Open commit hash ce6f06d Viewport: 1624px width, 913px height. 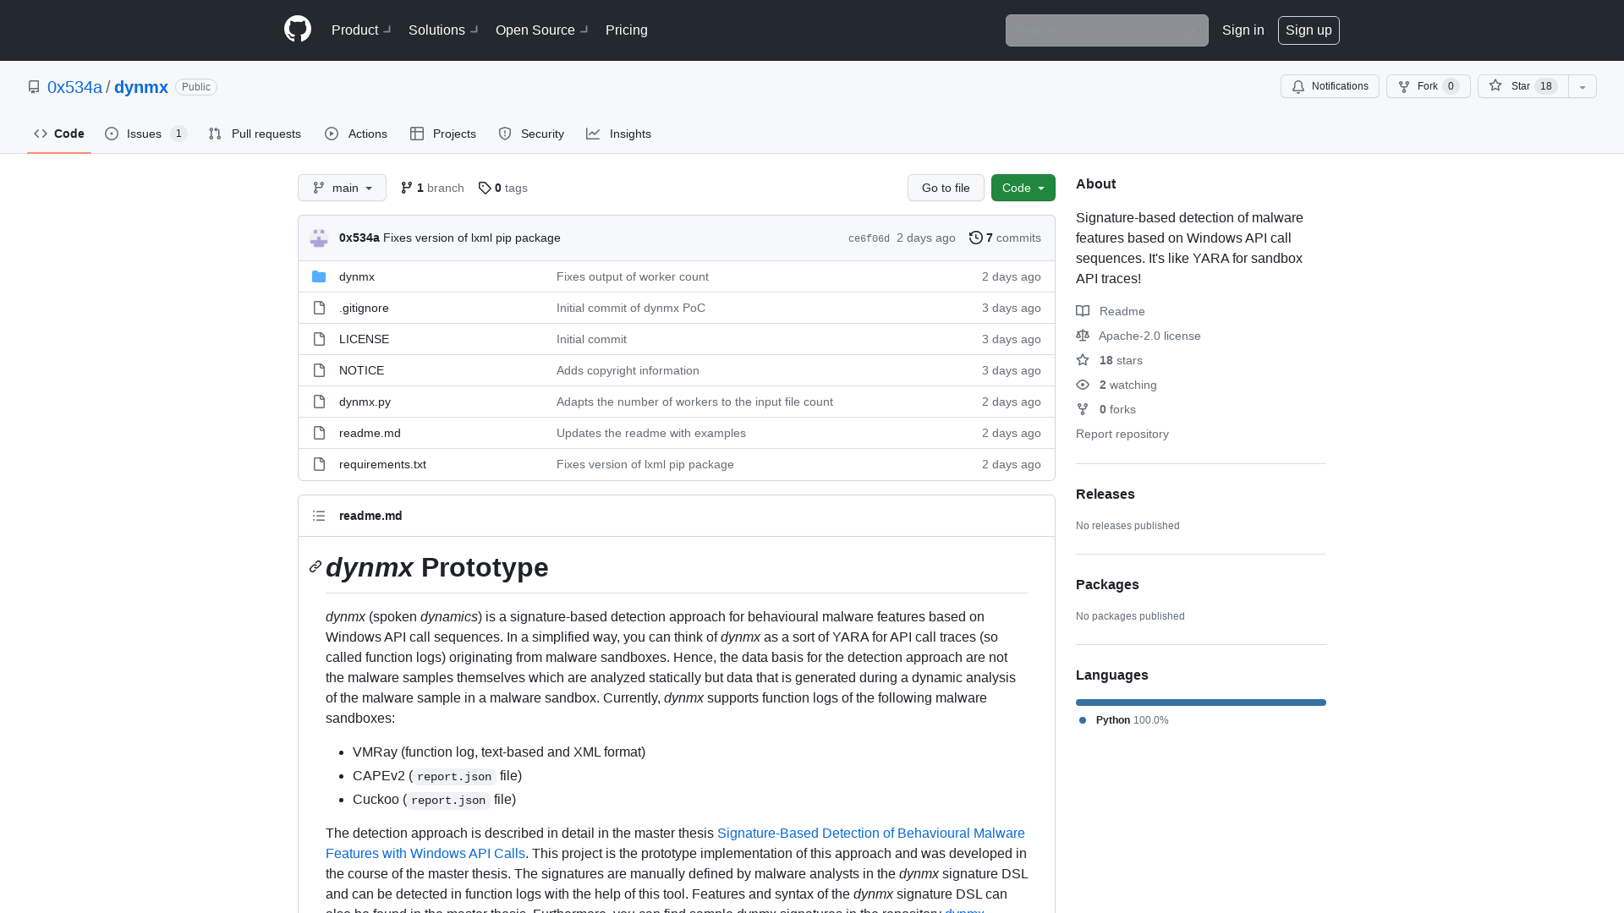[869, 238]
